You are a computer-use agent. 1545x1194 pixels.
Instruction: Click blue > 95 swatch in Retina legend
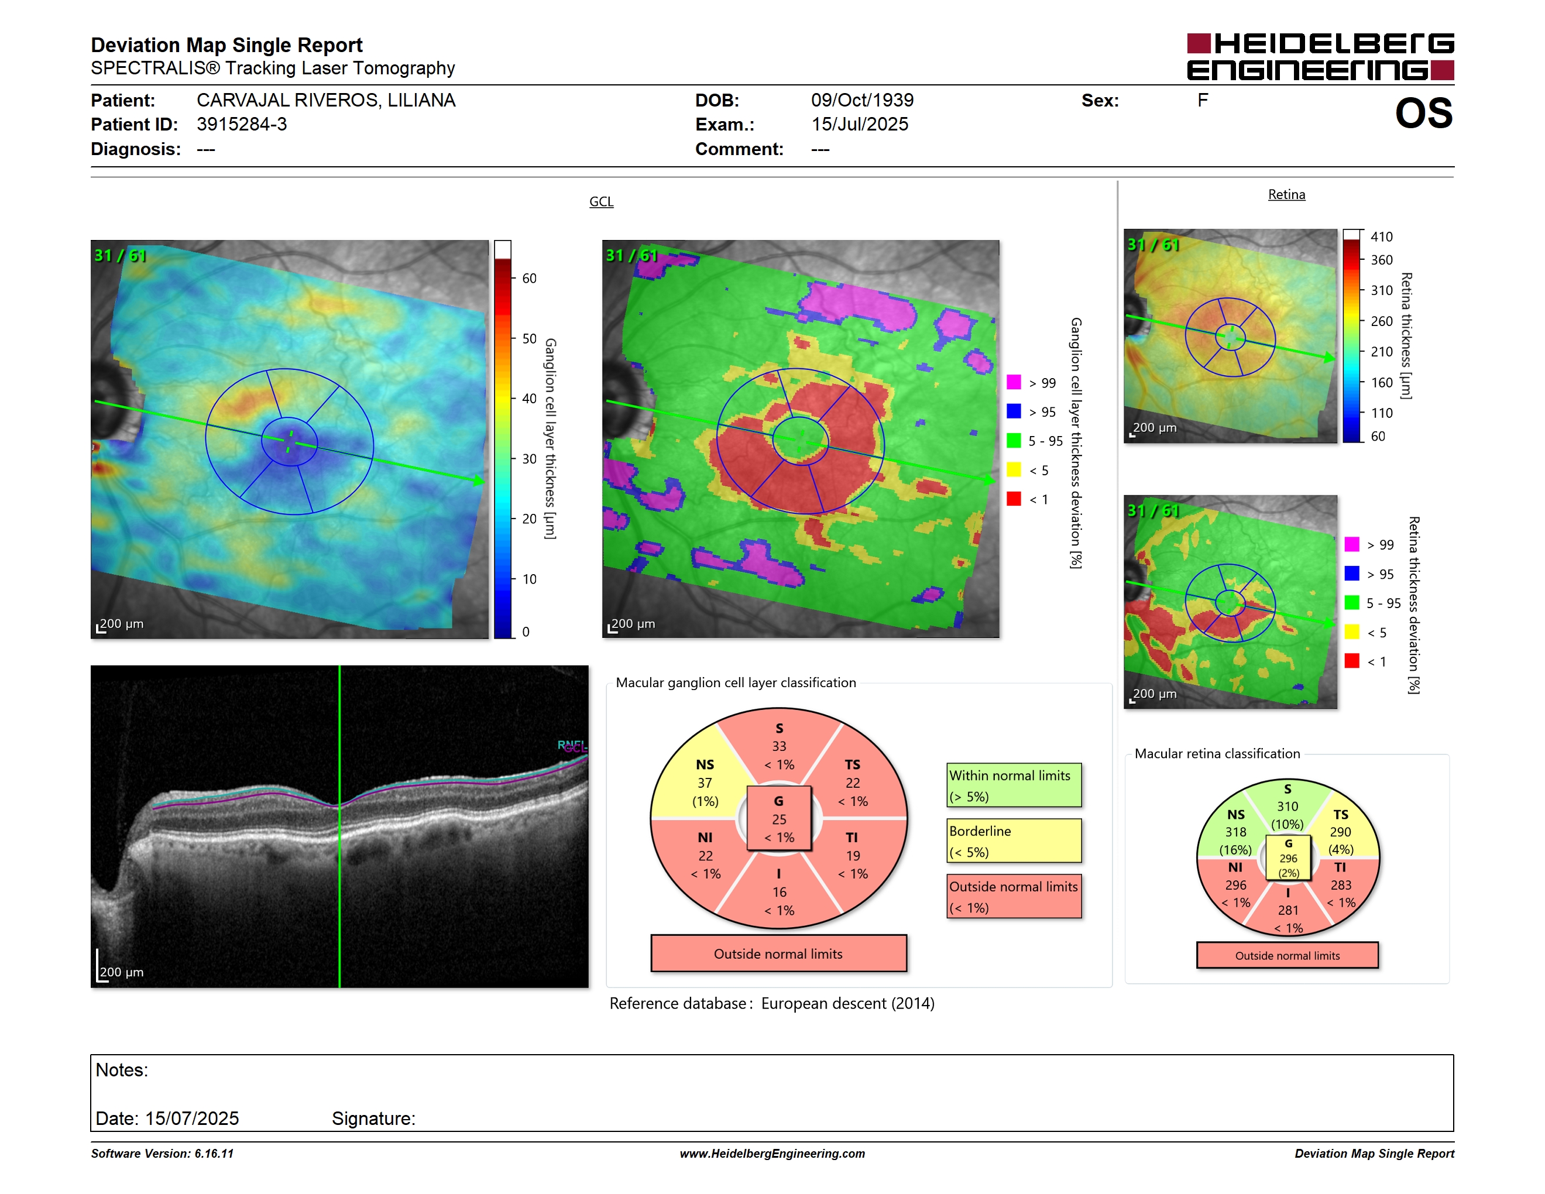click(x=1352, y=574)
